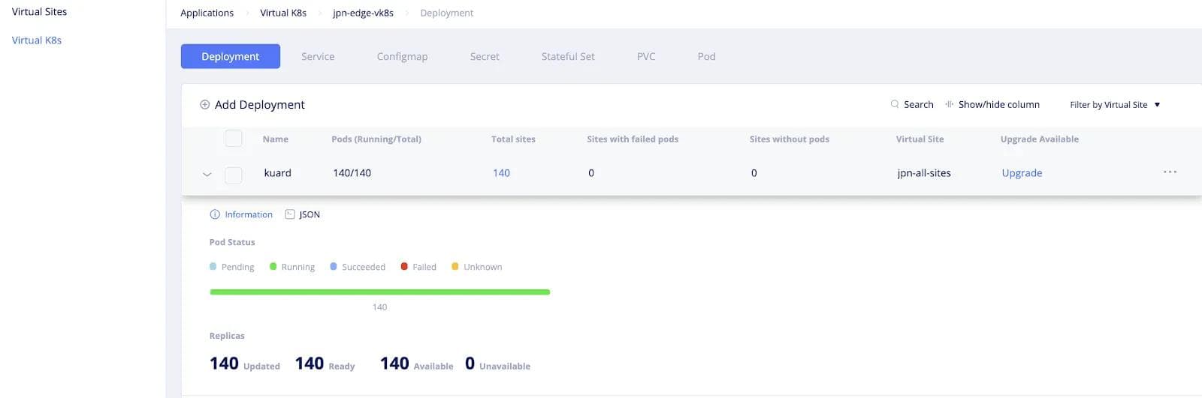Navigate to jpn-edge-vk8s breadcrumb
Viewport: 1202px width, 398px height.
(x=363, y=13)
